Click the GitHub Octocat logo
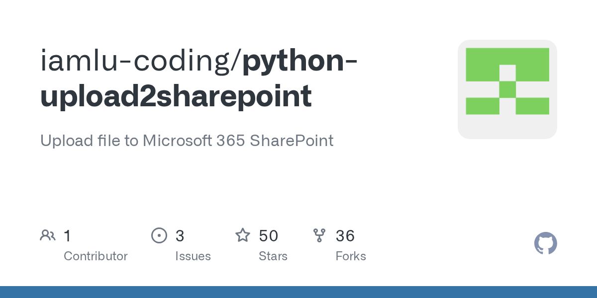 coord(545,243)
